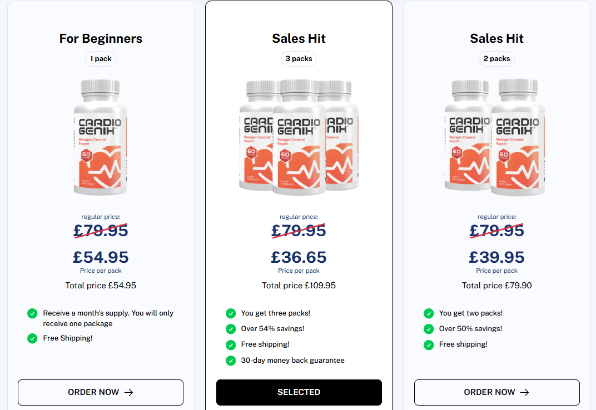Click the checkmark next to 'Over 50% savings!'
This screenshot has width=596, height=410.
(429, 329)
